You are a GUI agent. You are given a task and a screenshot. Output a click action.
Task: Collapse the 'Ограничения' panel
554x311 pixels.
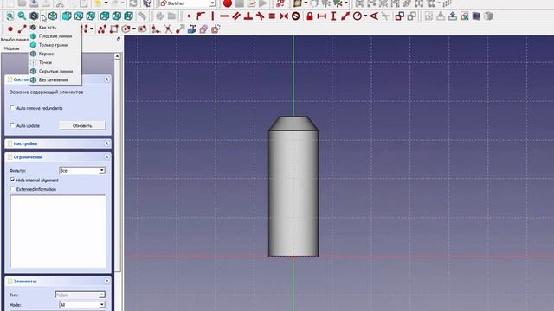(x=106, y=156)
